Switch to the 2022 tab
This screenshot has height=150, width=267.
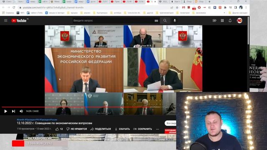(x=164, y=2)
